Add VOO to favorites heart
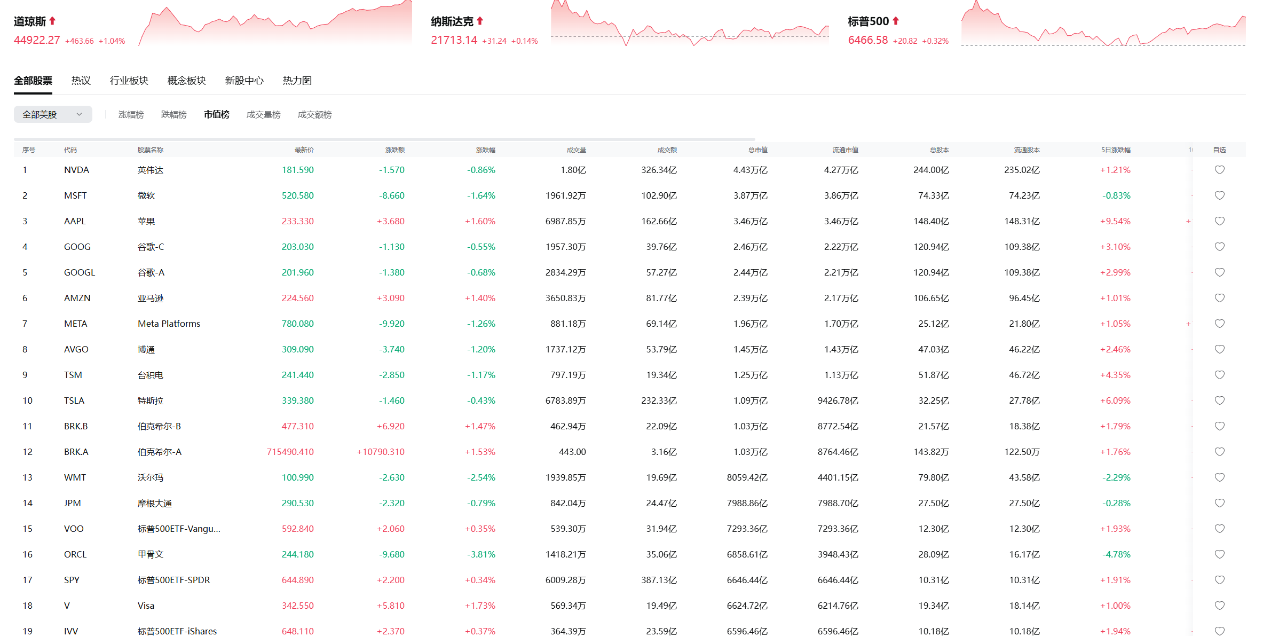The width and height of the screenshot is (1271, 636). tap(1219, 529)
